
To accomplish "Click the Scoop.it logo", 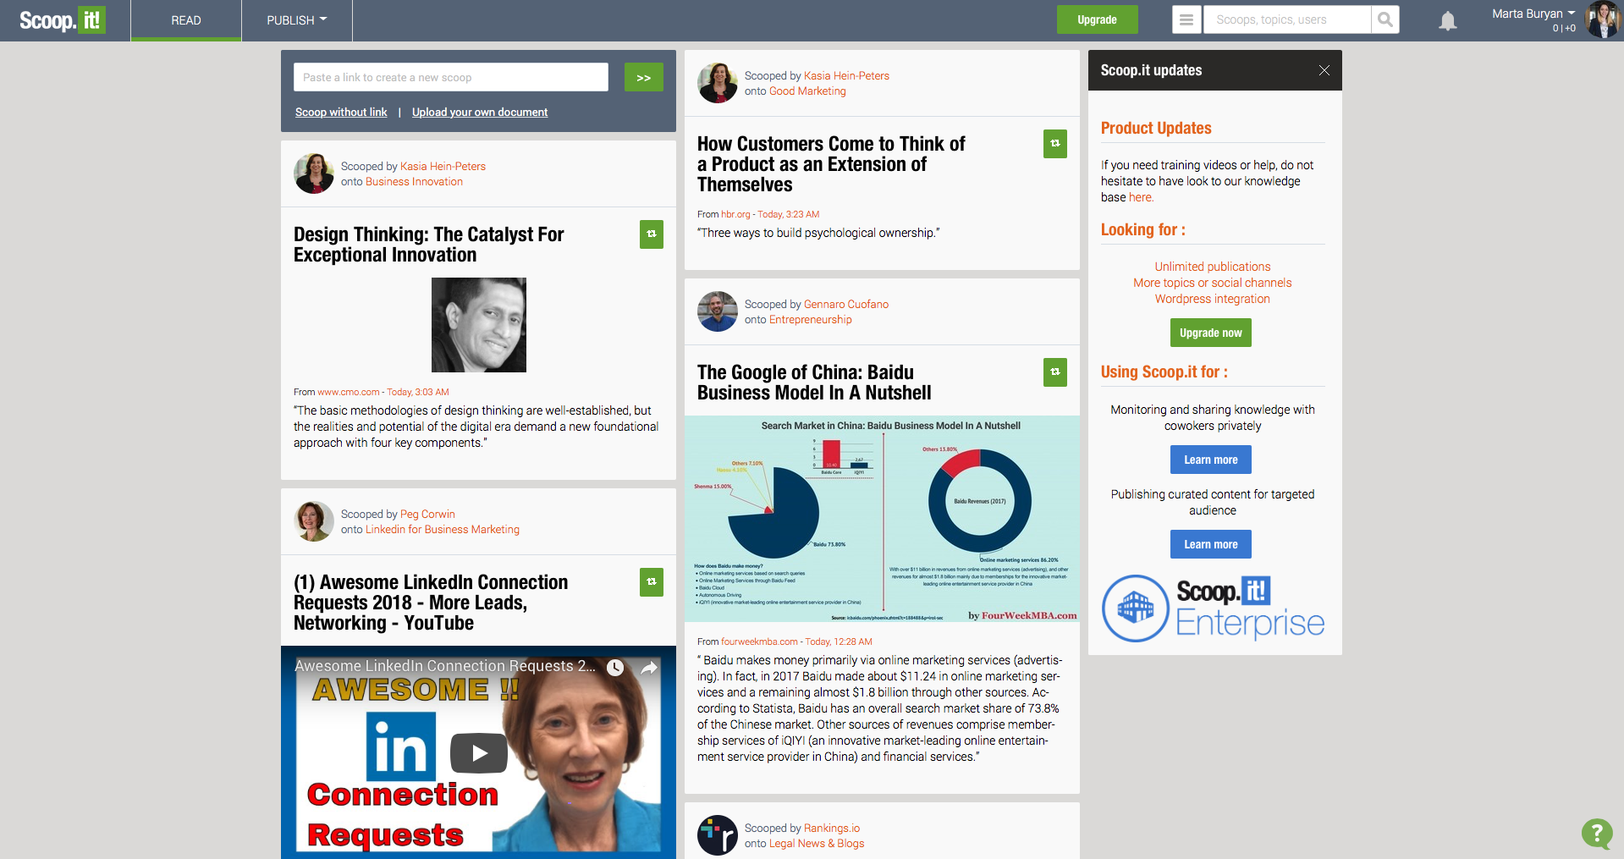I will point(62,20).
